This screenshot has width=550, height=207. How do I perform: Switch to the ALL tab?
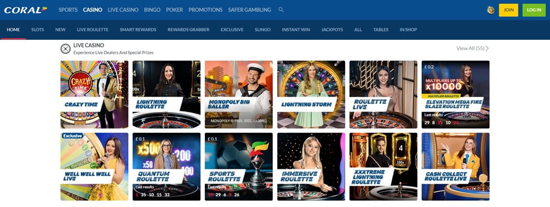[x=358, y=30]
